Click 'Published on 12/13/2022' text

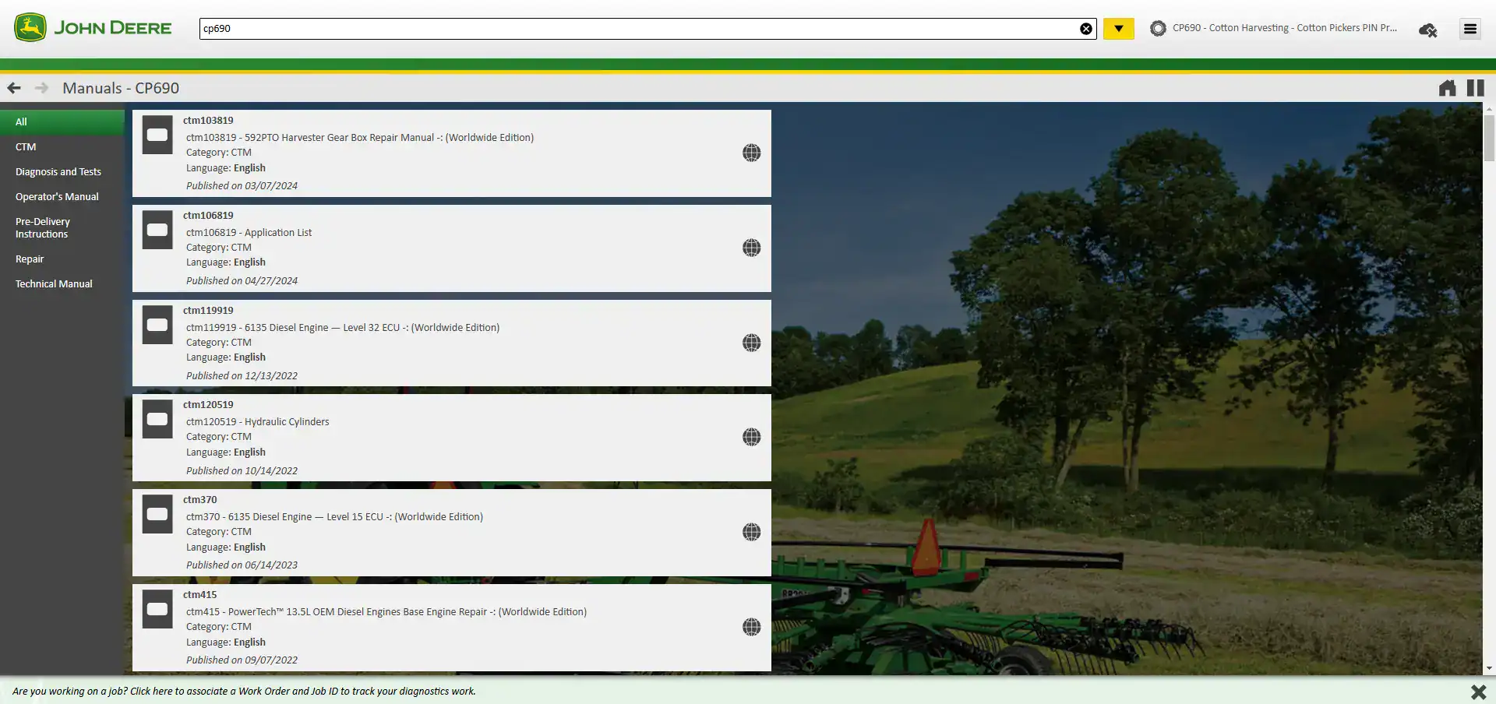[x=242, y=376]
